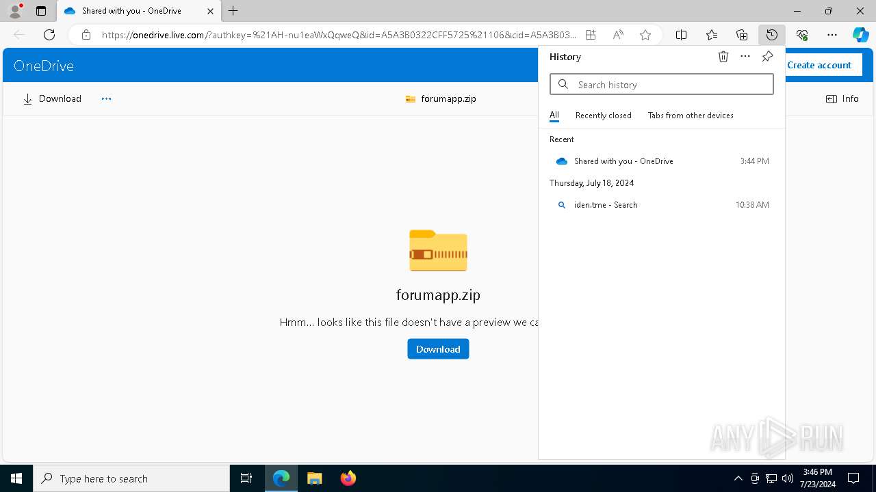Image resolution: width=876 pixels, height=492 pixels.
Task: Refresh the current page
Action: pyautogui.click(x=49, y=35)
